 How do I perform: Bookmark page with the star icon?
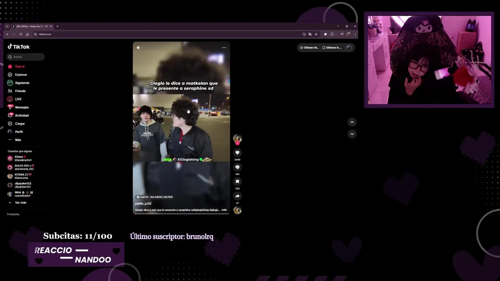(316, 34)
